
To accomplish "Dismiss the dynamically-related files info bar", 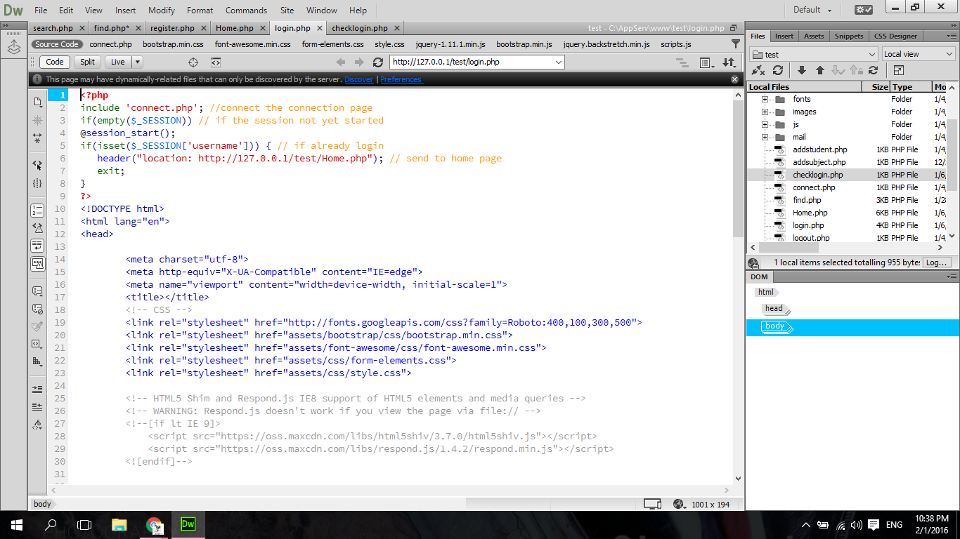I will pyautogui.click(x=735, y=79).
